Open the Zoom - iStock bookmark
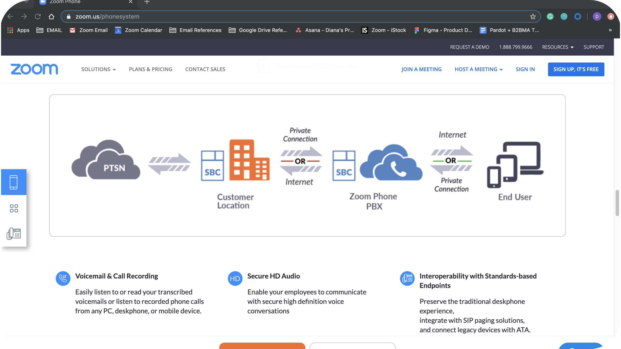Image resolution: width=621 pixels, height=349 pixels. [384, 30]
